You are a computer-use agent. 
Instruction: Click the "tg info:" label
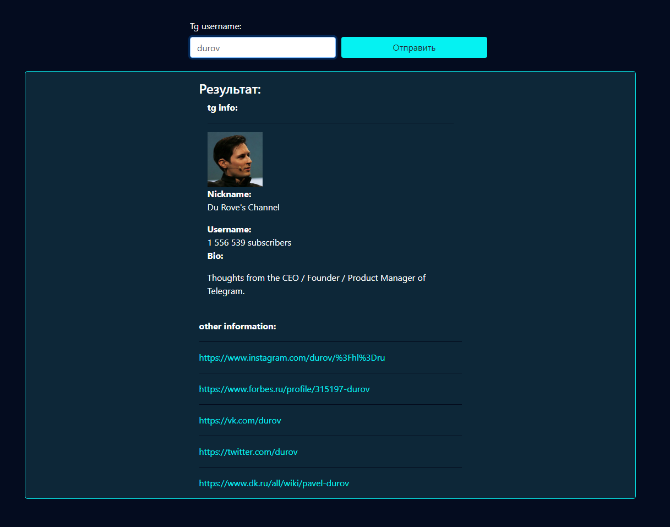click(x=222, y=108)
